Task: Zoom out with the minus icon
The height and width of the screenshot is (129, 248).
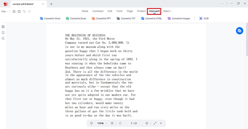Action: 91,123
